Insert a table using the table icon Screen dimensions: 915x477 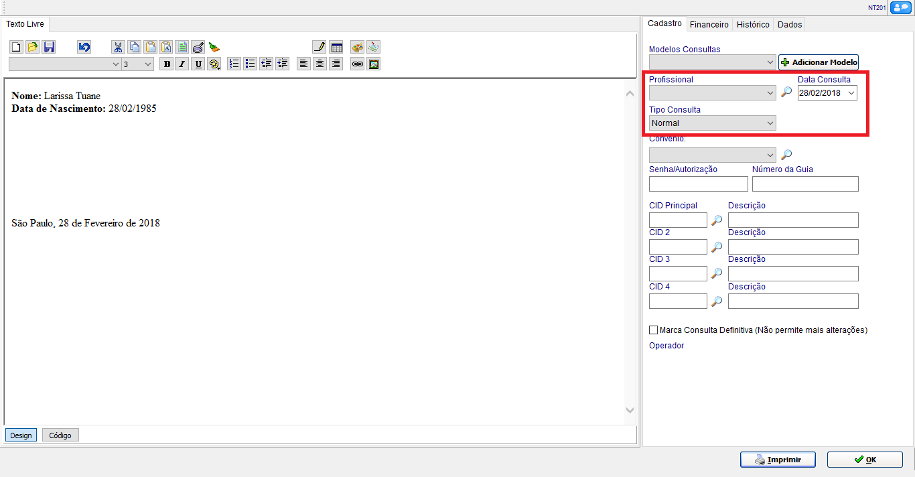336,47
